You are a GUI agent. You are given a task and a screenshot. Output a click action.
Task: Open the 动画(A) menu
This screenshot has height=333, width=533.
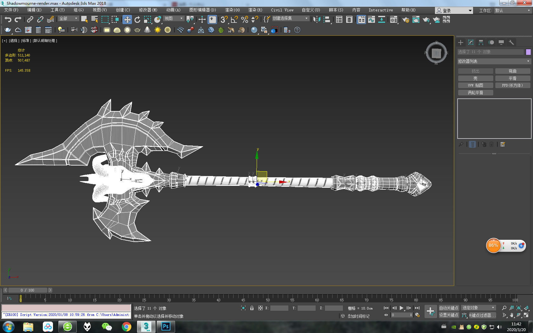[x=173, y=10]
